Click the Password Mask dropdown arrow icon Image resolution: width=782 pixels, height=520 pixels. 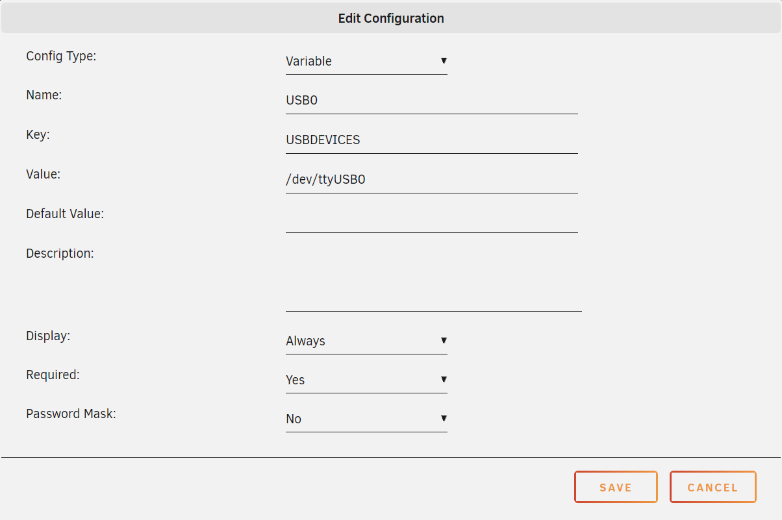[444, 418]
